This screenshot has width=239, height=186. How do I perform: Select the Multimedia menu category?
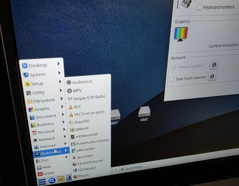51,152
